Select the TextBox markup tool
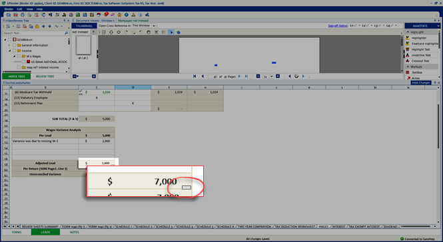This screenshot has width=443, height=242. 417,72
